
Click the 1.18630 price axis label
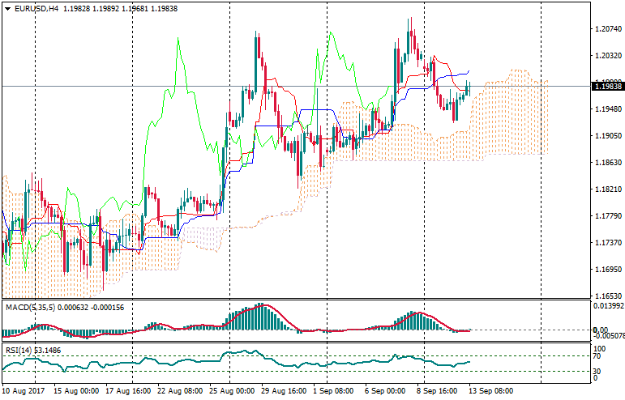point(606,163)
